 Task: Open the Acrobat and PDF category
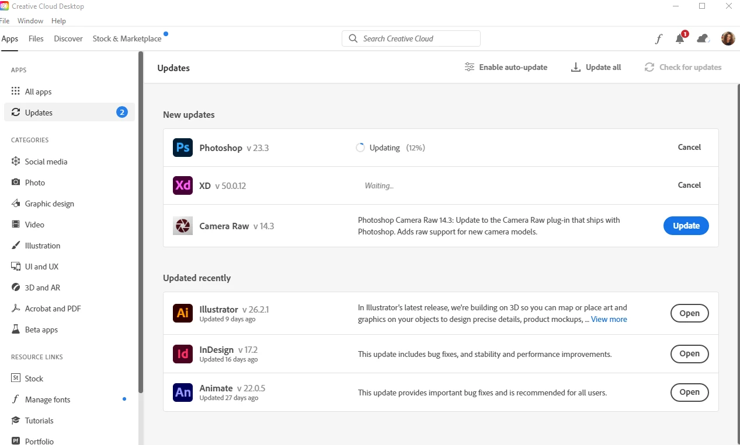pyautogui.click(x=70, y=309)
